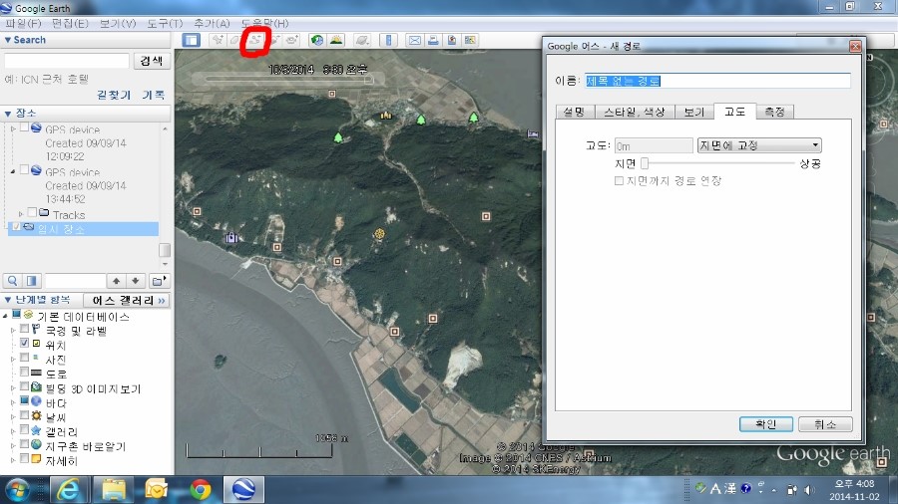Click the Search panel text input field
The height and width of the screenshot is (504, 898).
point(67,61)
